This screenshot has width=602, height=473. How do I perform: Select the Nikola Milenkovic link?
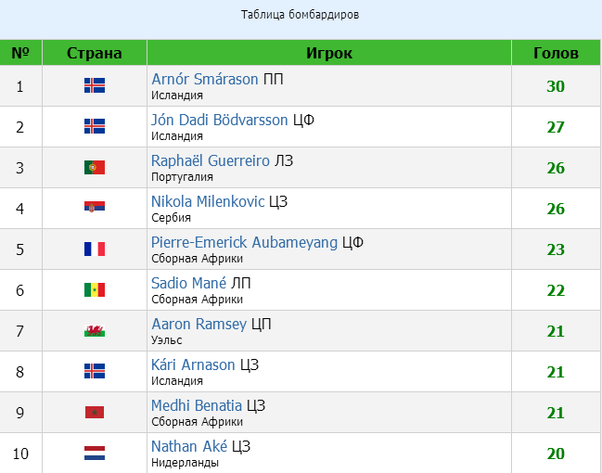208,201
